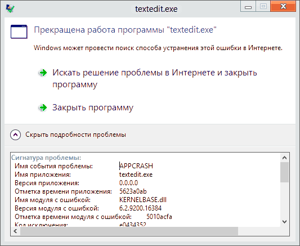Click the heading 'Прекращена работа программы "textedit.exe"'

[x=125, y=30]
